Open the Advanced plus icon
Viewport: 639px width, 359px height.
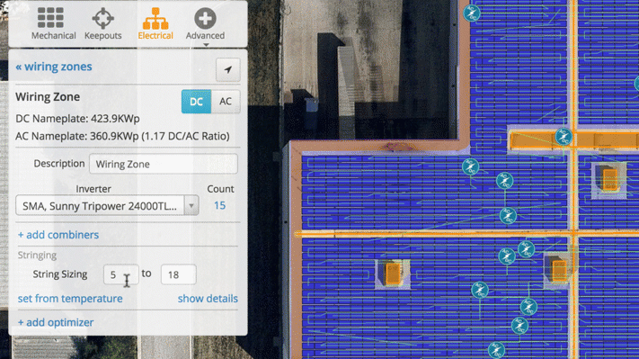[205, 18]
